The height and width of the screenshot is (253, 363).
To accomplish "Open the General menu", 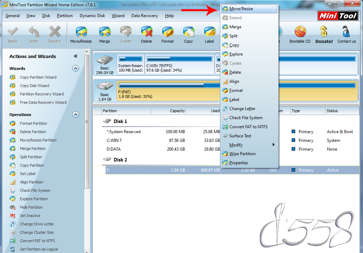I will pyautogui.click(x=13, y=16).
